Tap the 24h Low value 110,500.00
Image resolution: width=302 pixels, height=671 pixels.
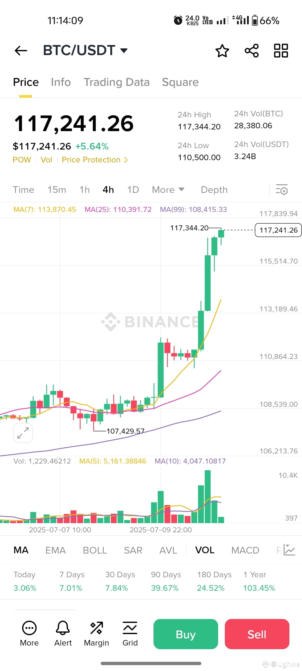point(199,157)
